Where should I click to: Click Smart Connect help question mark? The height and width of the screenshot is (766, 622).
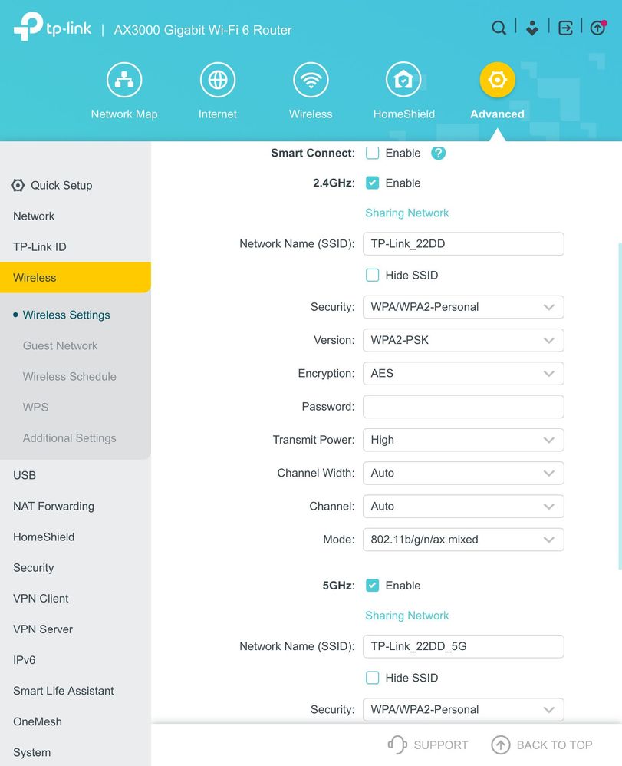pos(439,154)
